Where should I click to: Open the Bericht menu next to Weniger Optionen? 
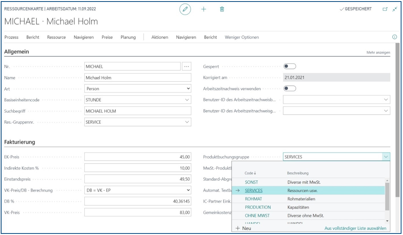pos(210,37)
